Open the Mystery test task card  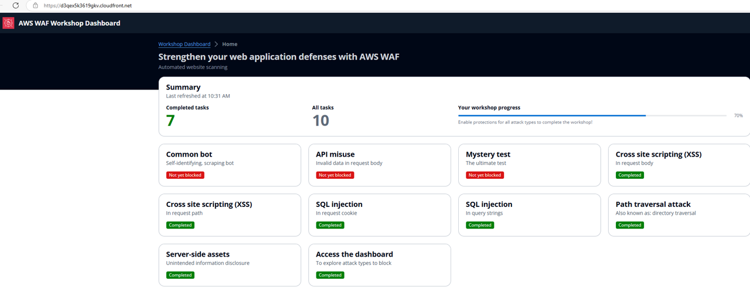[529, 165]
